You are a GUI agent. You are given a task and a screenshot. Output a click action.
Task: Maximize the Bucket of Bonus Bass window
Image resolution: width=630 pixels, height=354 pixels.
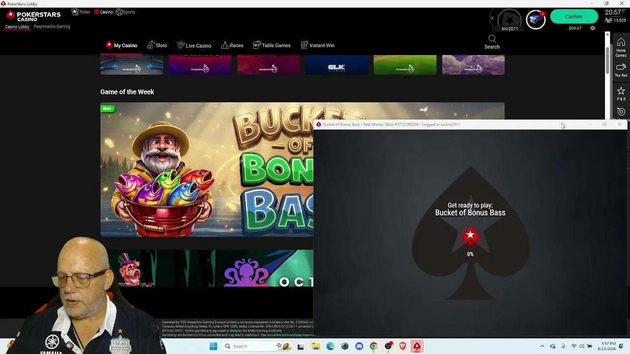(x=604, y=124)
